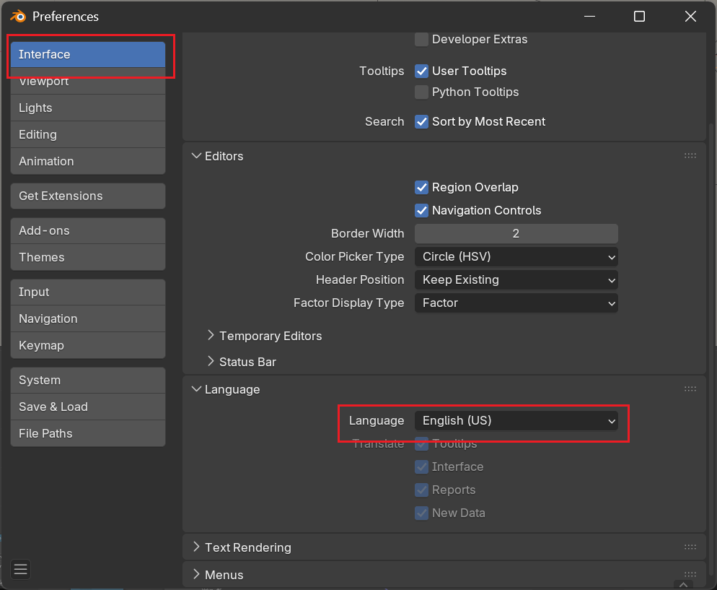This screenshot has height=590, width=717.
Task: Open the Header Position dropdown
Action: pyautogui.click(x=516, y=279)
